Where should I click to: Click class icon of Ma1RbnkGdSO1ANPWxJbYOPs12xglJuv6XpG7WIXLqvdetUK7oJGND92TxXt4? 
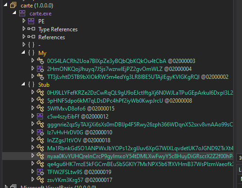pos(40,148)
